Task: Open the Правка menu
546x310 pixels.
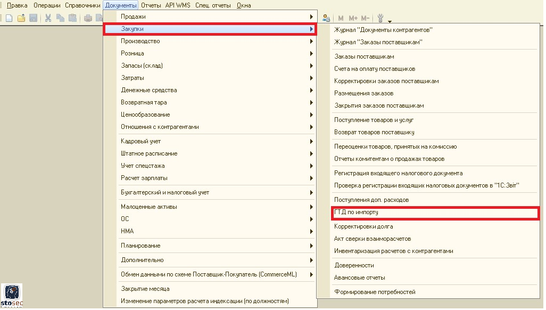Action: [x=17, y=5]
